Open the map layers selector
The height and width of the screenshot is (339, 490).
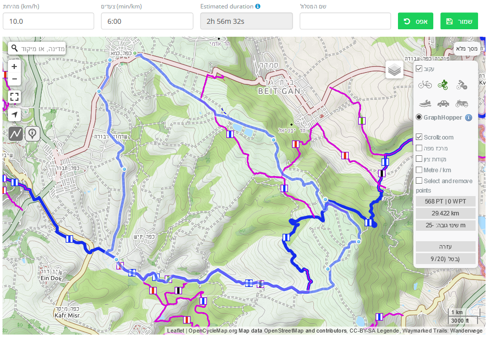point(394,69)
